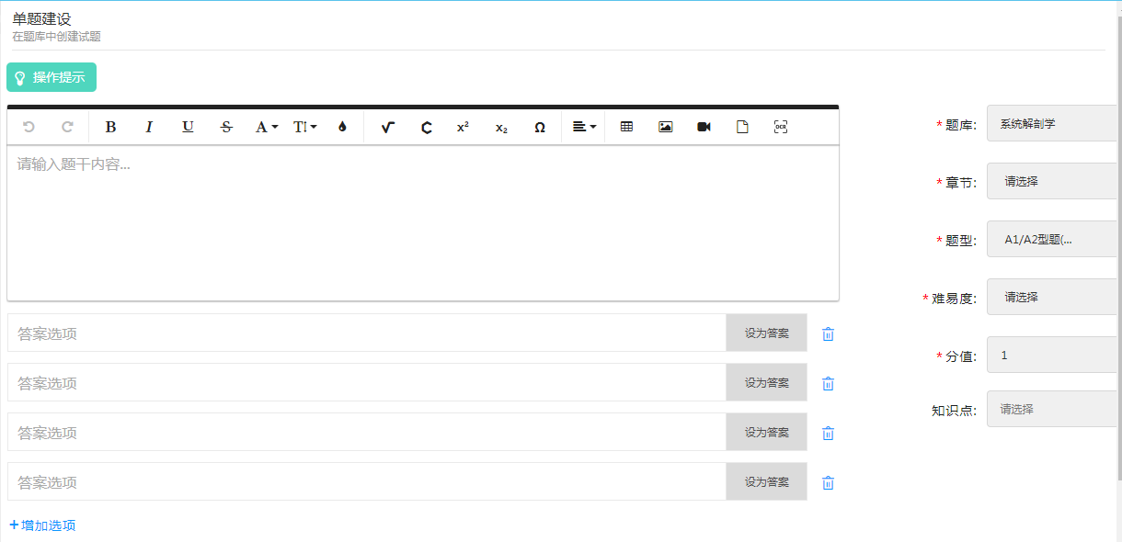Open the text alignment dropdown
The width and height of the screenshot is (1122, 542).
click(584, 128)
